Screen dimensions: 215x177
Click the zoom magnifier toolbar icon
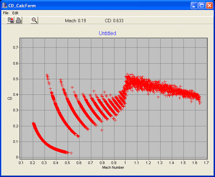pos(34,20)
